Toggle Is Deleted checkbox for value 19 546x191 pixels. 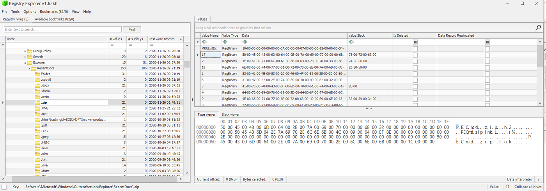pos(415,67)
